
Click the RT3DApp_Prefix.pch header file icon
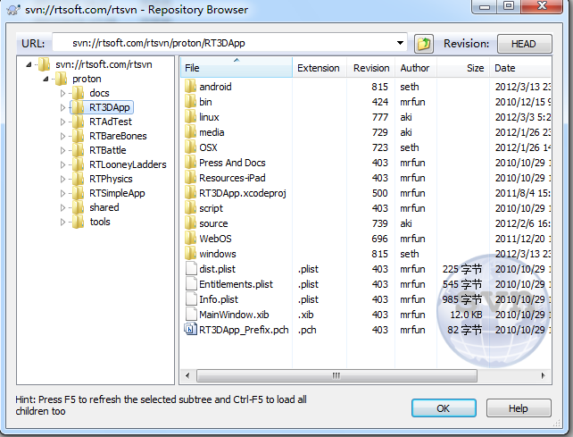pos(190,330)
